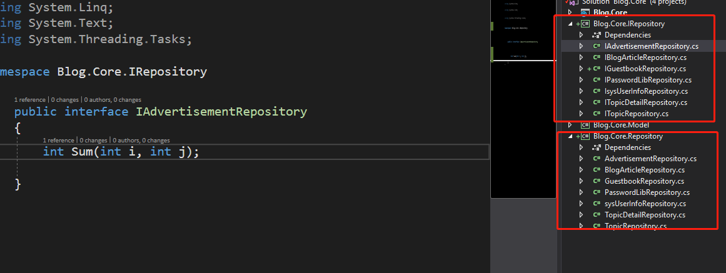Expand the PasswordLibRepository.cs file node
Image resolution: width=726 pixels, height=273 pixels.
[x=582, y=192]
